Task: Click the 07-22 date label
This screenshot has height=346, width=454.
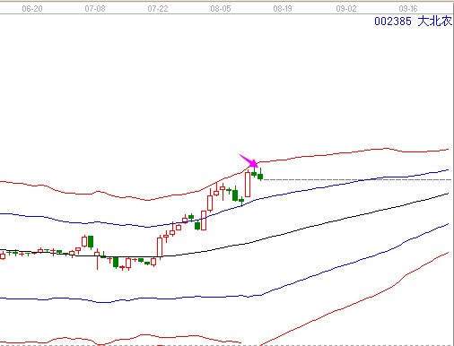Action: [158, 9]
